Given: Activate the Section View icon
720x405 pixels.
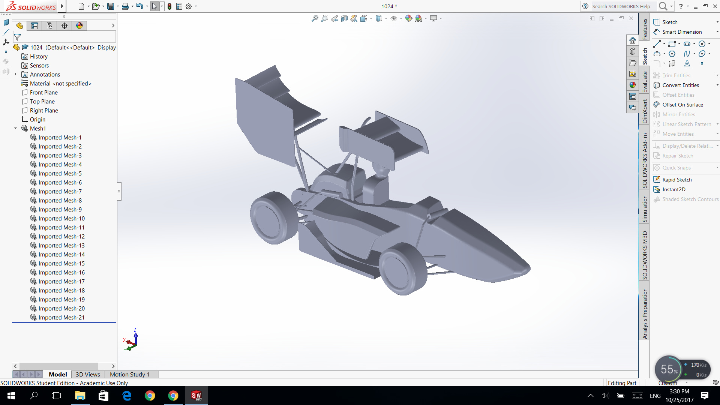Looking at the screenshot, I should tap(344, 18).
